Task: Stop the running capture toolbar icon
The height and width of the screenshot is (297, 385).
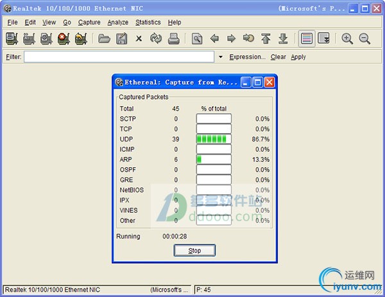Action: (x=64, y=39)
